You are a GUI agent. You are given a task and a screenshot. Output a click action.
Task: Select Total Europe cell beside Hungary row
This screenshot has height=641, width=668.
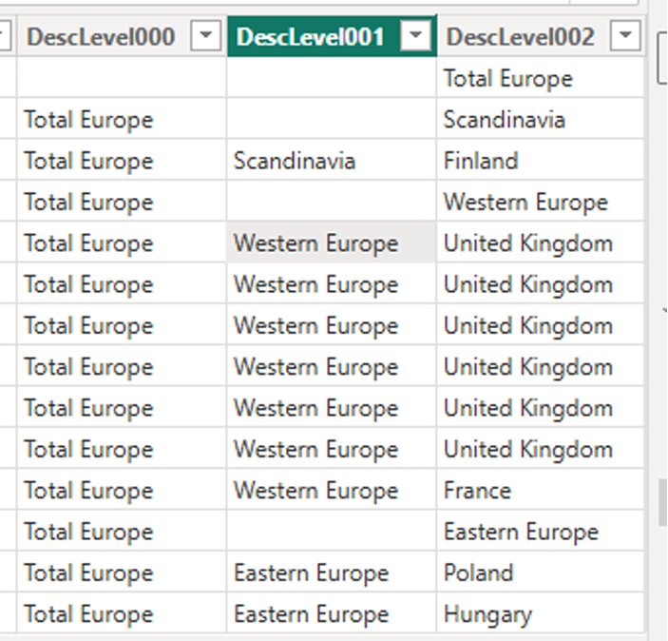122,614
